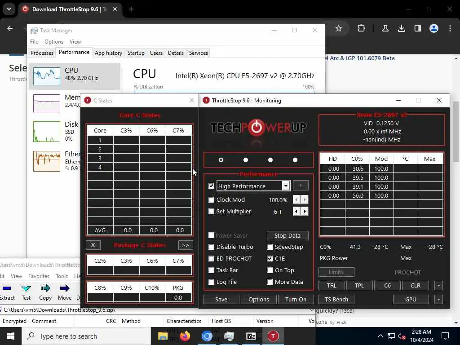Open Chrome extensions puzzle icon

pos(362,28)
